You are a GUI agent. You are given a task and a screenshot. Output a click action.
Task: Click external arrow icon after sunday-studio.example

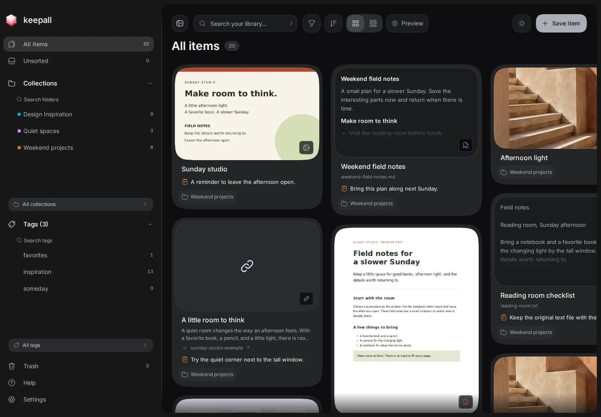(x=248, y=348)
